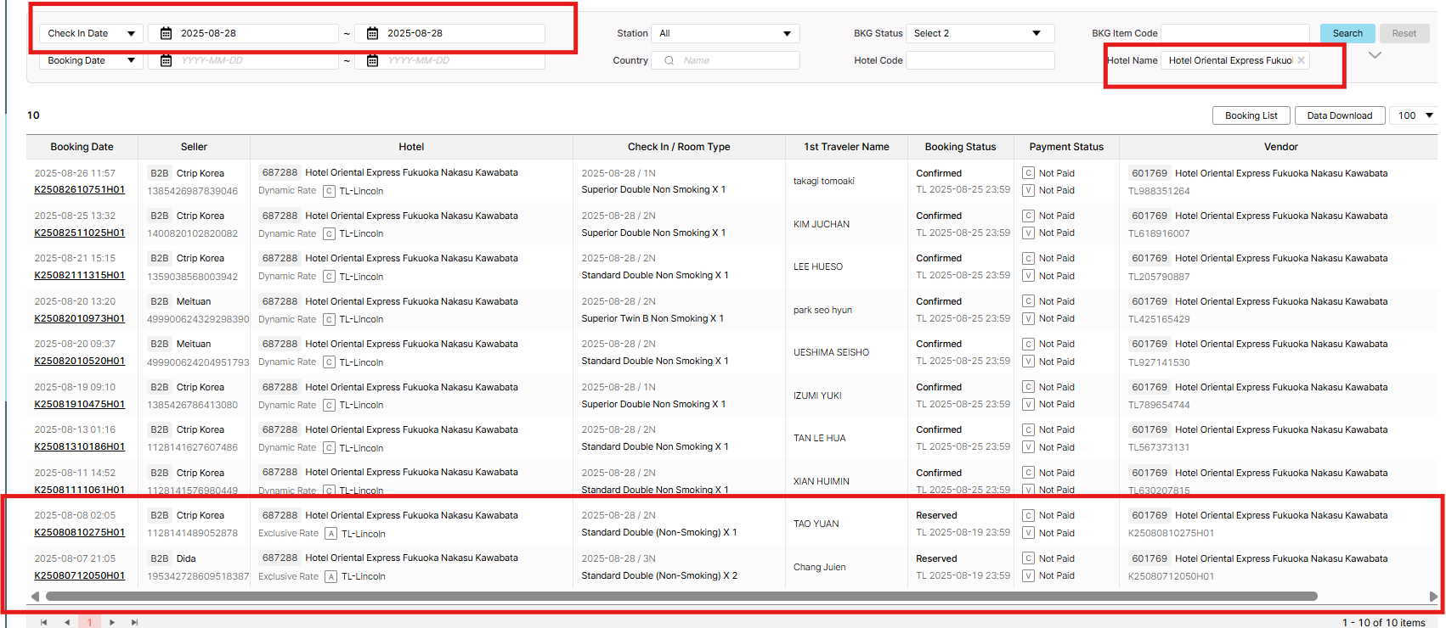Open the Booking List button
Viewport: 1446px width, 628px height.
pos(1251,115)
